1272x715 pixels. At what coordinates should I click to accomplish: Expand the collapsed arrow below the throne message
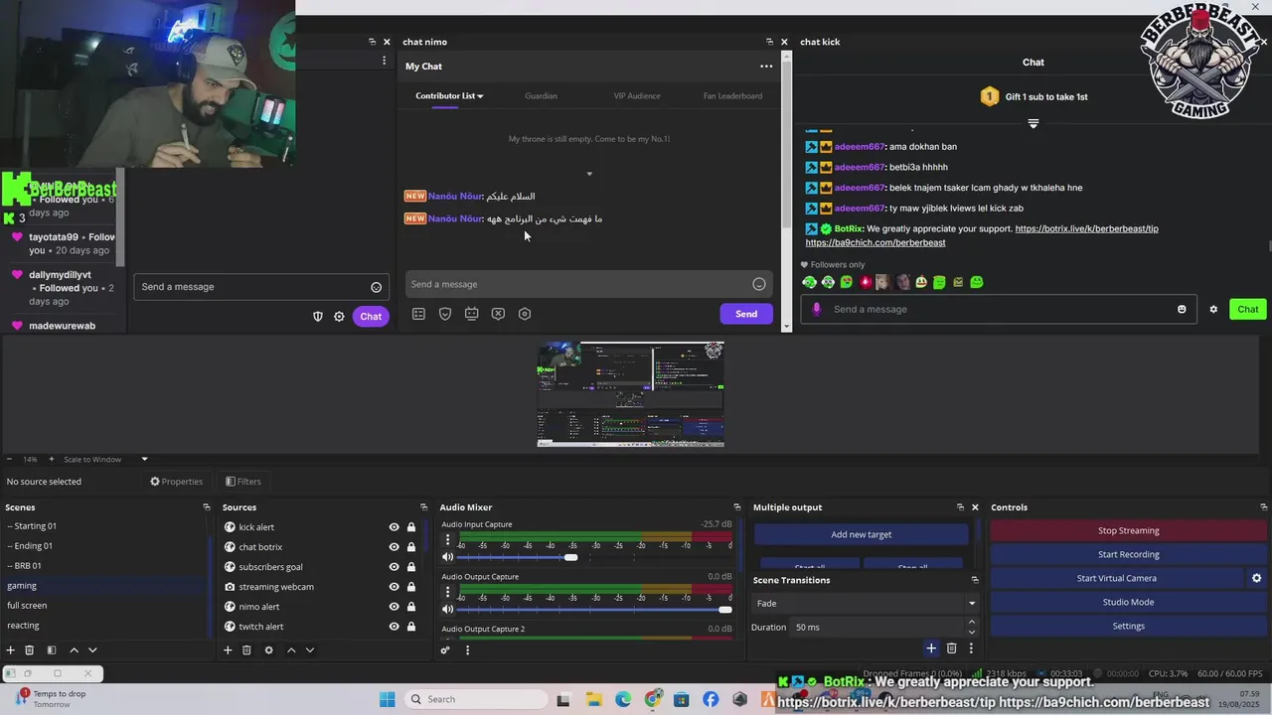pos(589,174)
